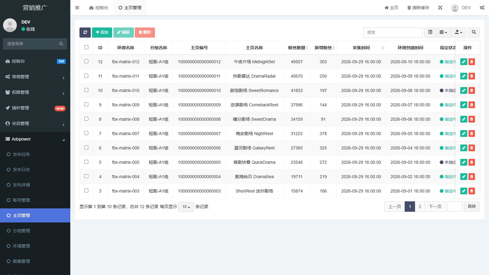Check the checkbox for fbx-matrix-012 row
This screenshot has height=275, width=489.
(86, 61)
